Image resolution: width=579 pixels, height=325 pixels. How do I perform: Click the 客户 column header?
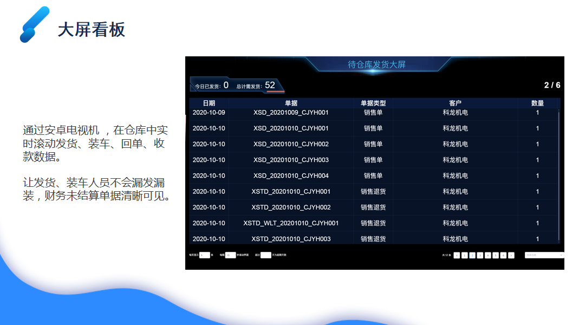(455, 103)
